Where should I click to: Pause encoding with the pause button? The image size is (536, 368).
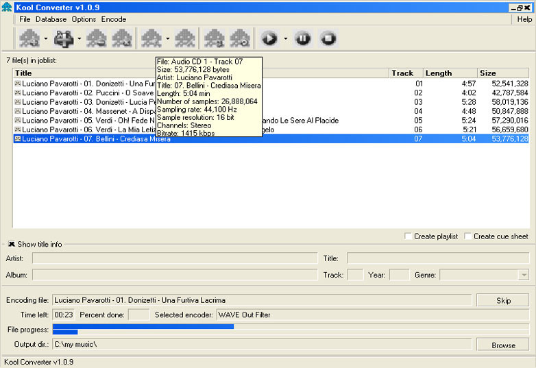[303, 38]
